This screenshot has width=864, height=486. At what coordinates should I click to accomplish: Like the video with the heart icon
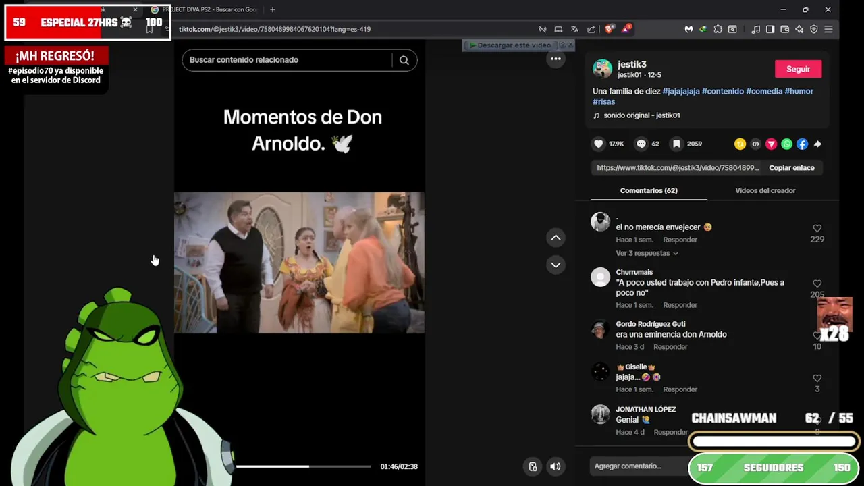pos(598,144)
